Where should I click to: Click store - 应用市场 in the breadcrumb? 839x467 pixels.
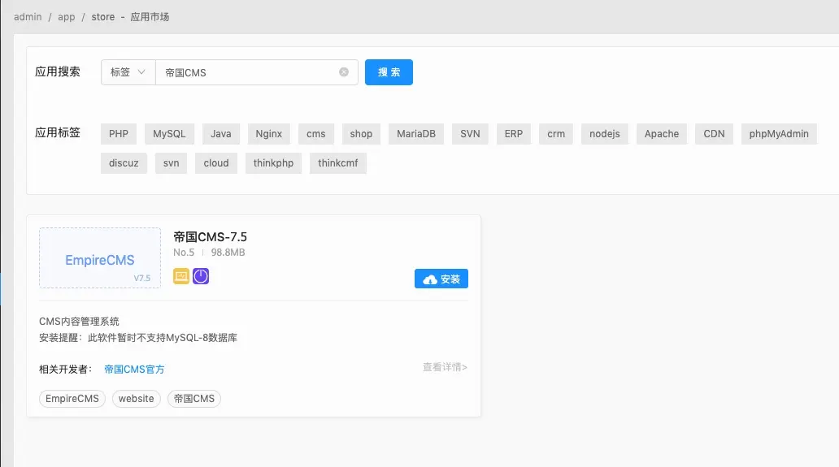(130, 16)
